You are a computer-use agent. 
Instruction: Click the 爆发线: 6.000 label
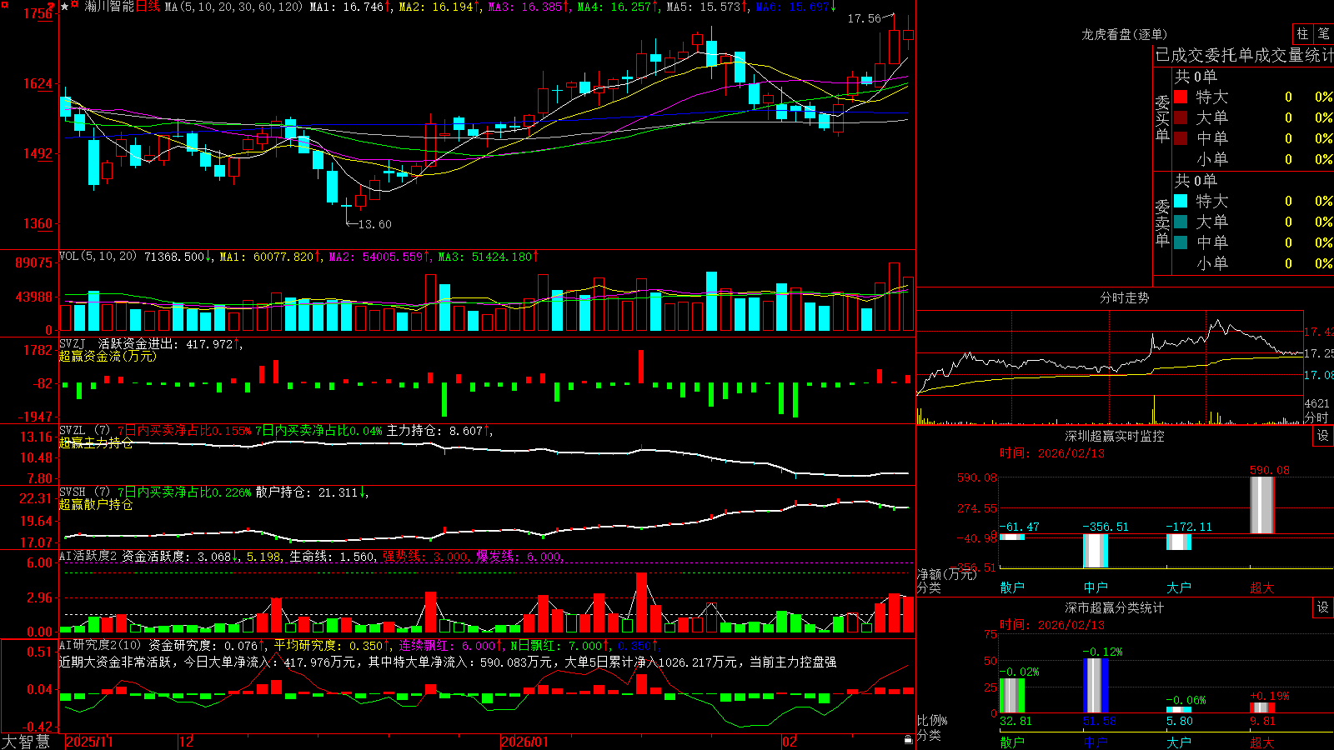click(x=519, y=556)
